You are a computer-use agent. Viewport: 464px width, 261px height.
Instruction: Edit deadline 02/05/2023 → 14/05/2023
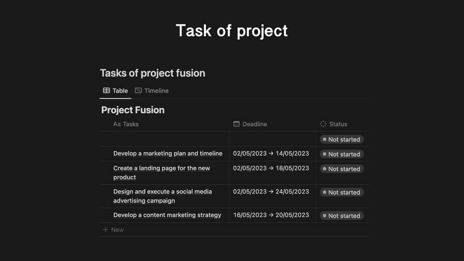tap(271, 153)
